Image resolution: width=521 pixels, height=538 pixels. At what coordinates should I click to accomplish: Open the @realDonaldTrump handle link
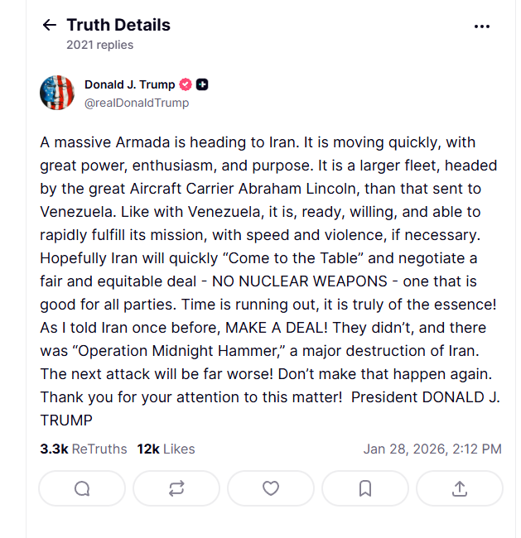click(137, 103)
